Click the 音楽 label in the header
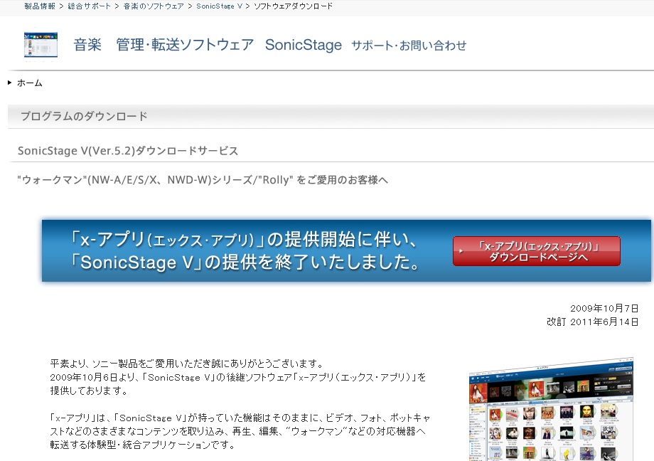The width and height of the screenshot is (654, 461). click(x=87, y=44)
